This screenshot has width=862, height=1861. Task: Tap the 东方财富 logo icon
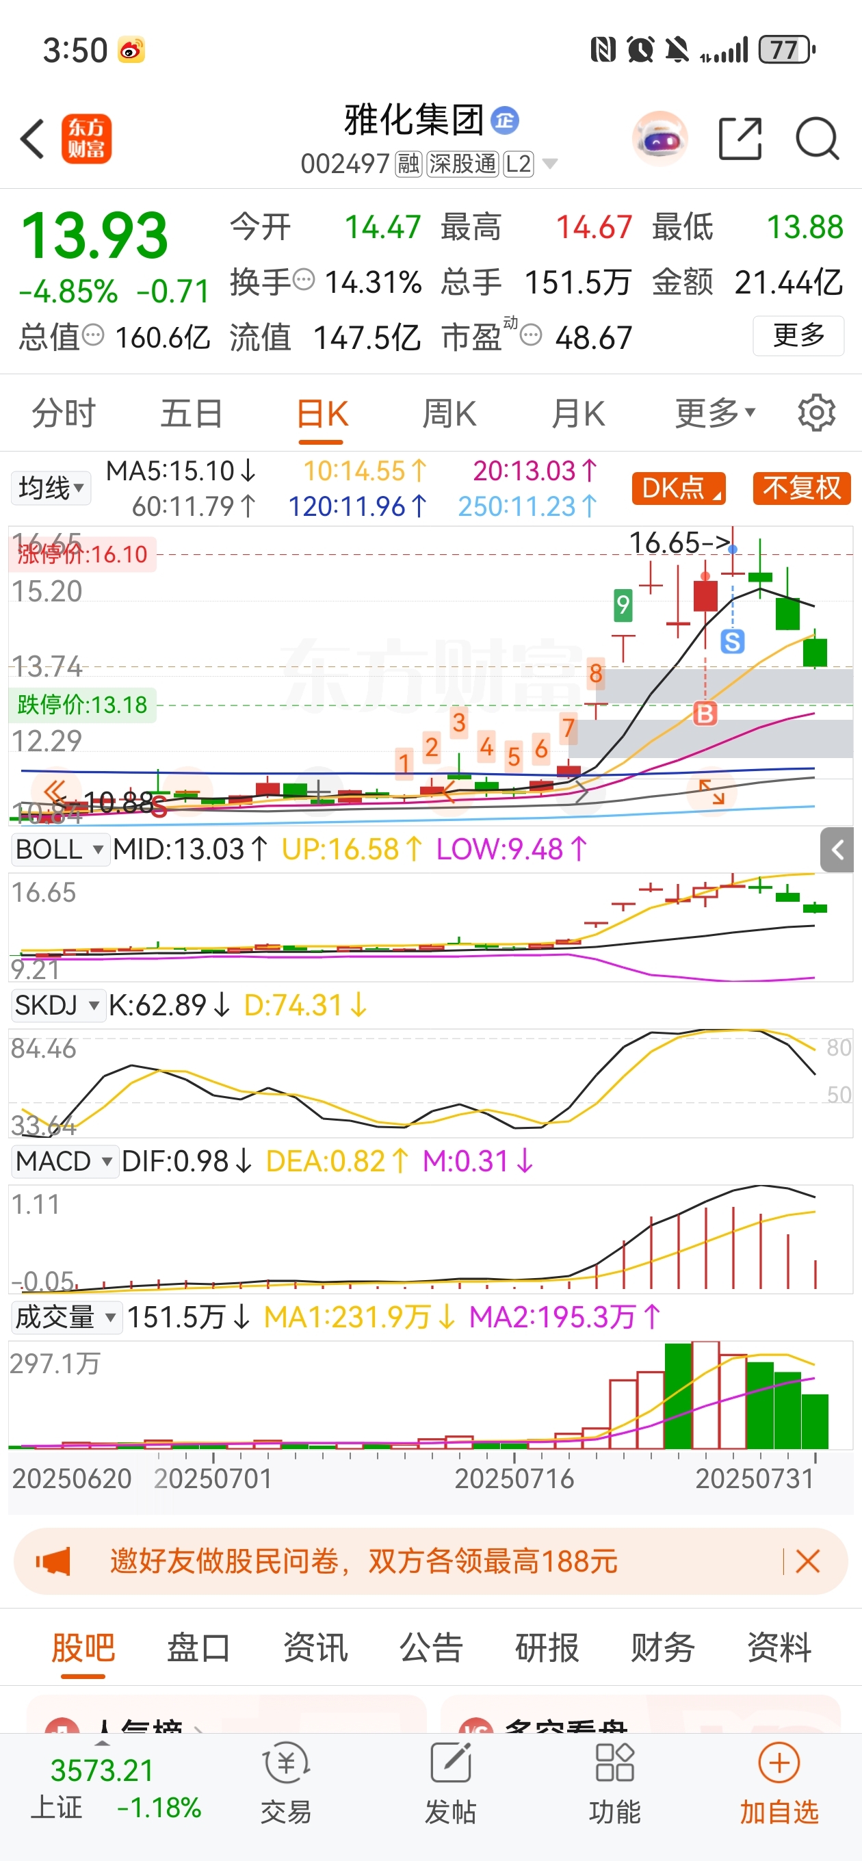coord(86,139)
